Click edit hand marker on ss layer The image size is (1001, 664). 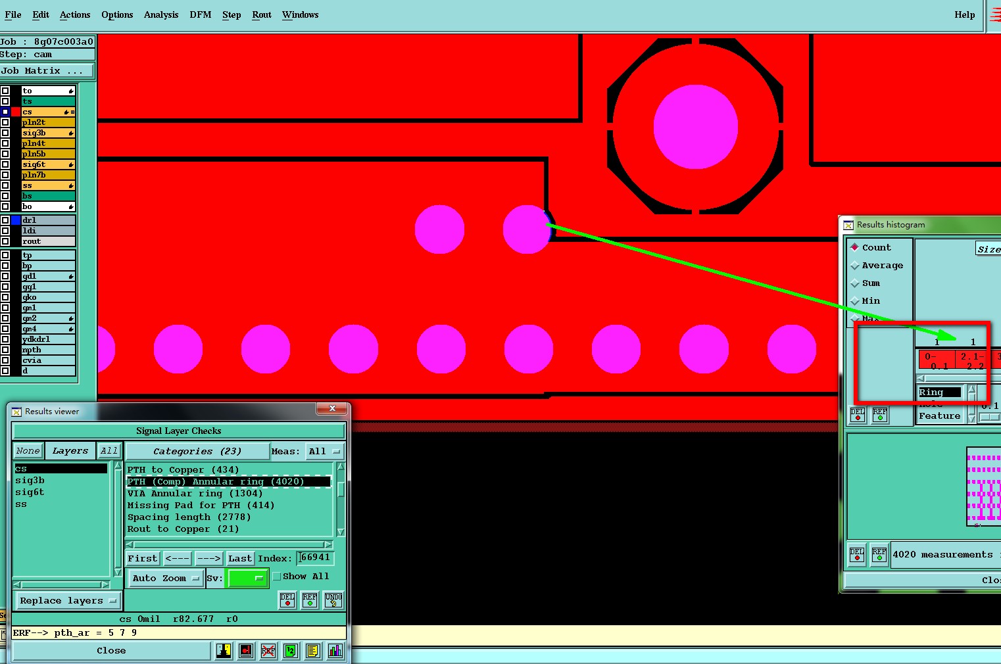click(x=71, y=185)
